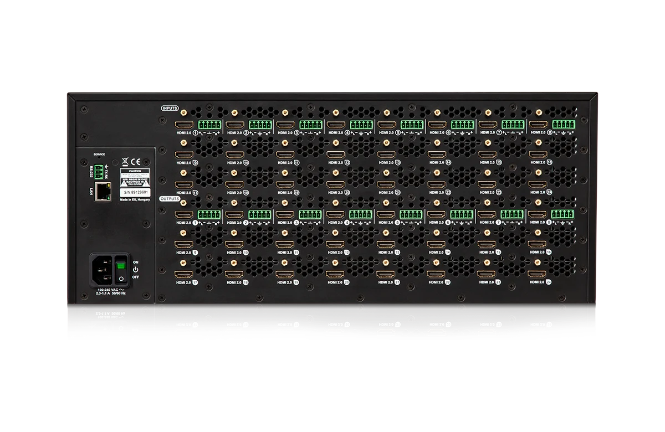Click HDMI input port 20
This screenshot has width=665, height=432.
[335, 185]
